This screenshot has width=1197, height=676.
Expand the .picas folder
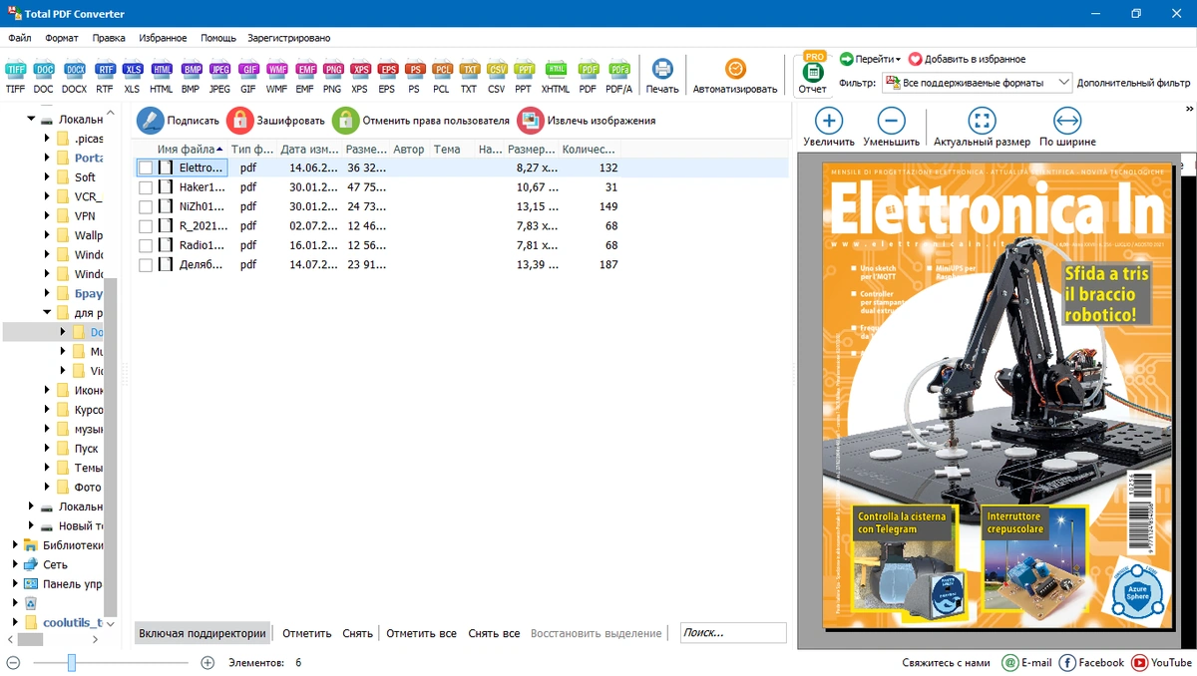(x=47, y=139)
